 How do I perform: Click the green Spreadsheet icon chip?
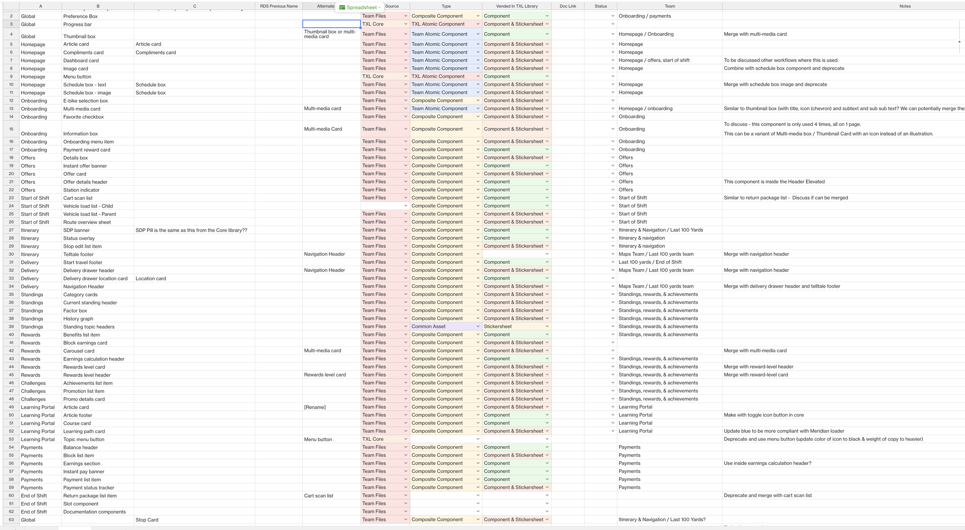coord(342,7)
